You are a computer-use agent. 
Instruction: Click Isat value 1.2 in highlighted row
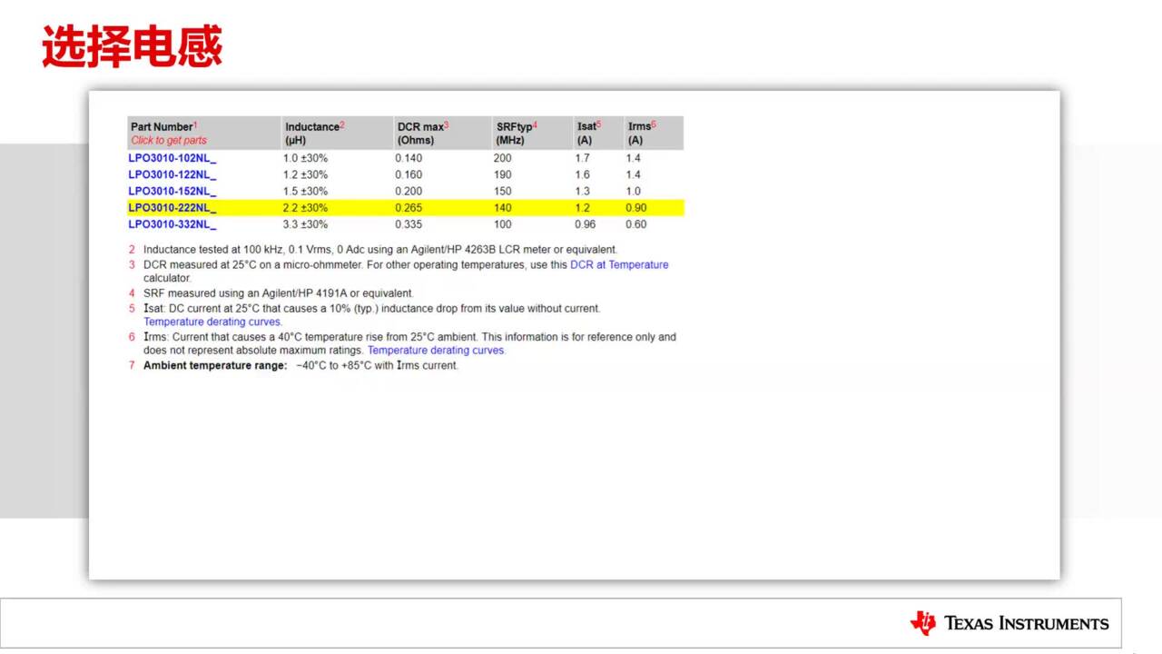point(582,208)
